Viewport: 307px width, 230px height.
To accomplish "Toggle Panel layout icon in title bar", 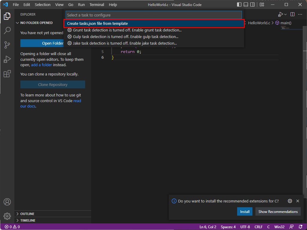I will pos(246,4).
